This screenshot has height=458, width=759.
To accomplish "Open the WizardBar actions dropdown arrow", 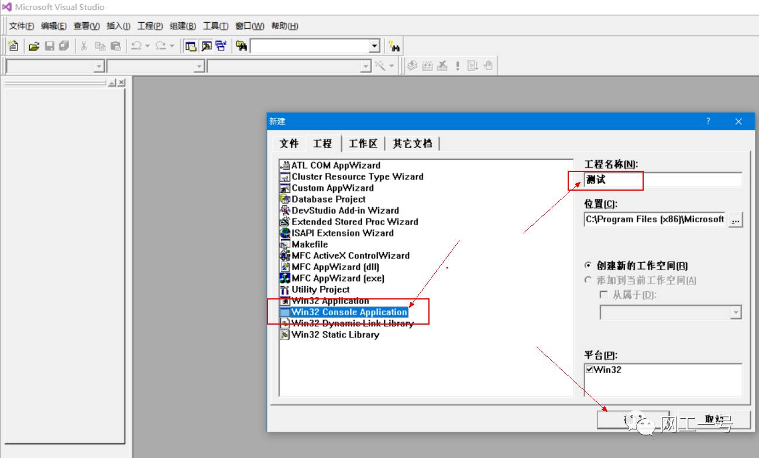I will click(x=391, y=66).
